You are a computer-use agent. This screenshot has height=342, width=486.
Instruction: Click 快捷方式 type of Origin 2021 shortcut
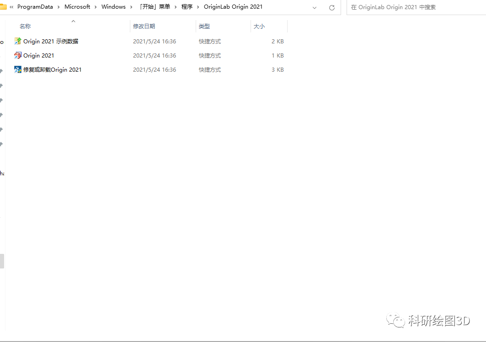click(210, 56)
